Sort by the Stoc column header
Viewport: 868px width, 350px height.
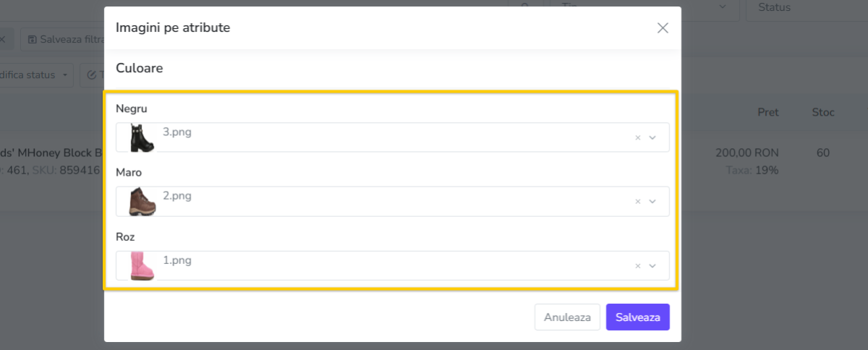point(823,112)
